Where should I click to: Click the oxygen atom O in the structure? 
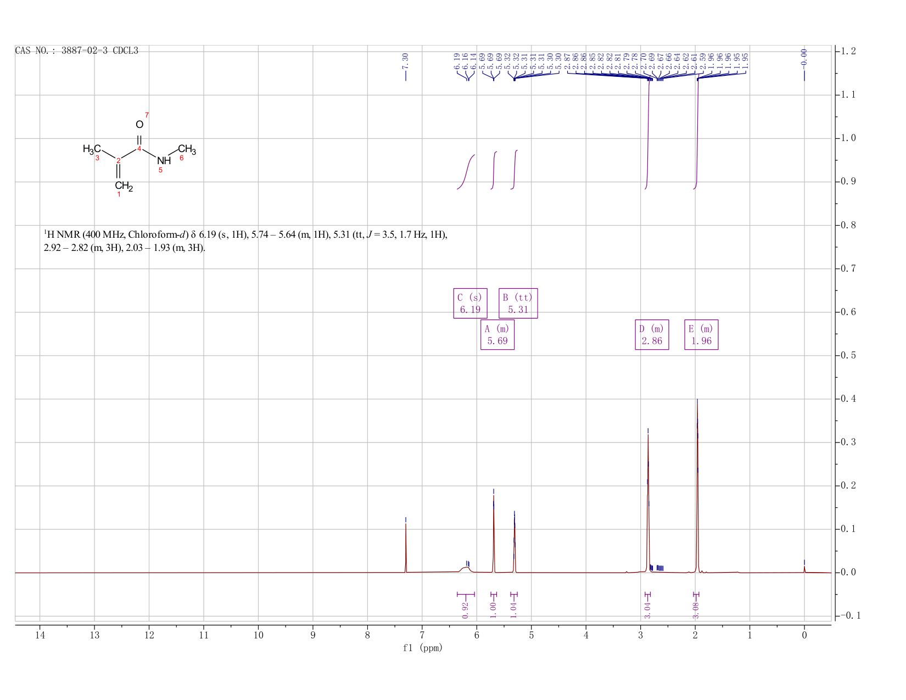(139, 125)
